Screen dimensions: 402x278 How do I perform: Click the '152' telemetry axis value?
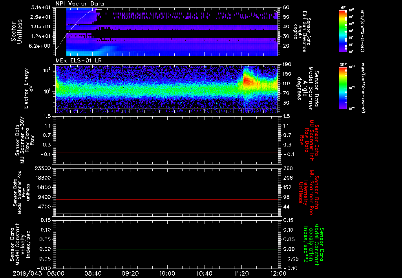288,187
